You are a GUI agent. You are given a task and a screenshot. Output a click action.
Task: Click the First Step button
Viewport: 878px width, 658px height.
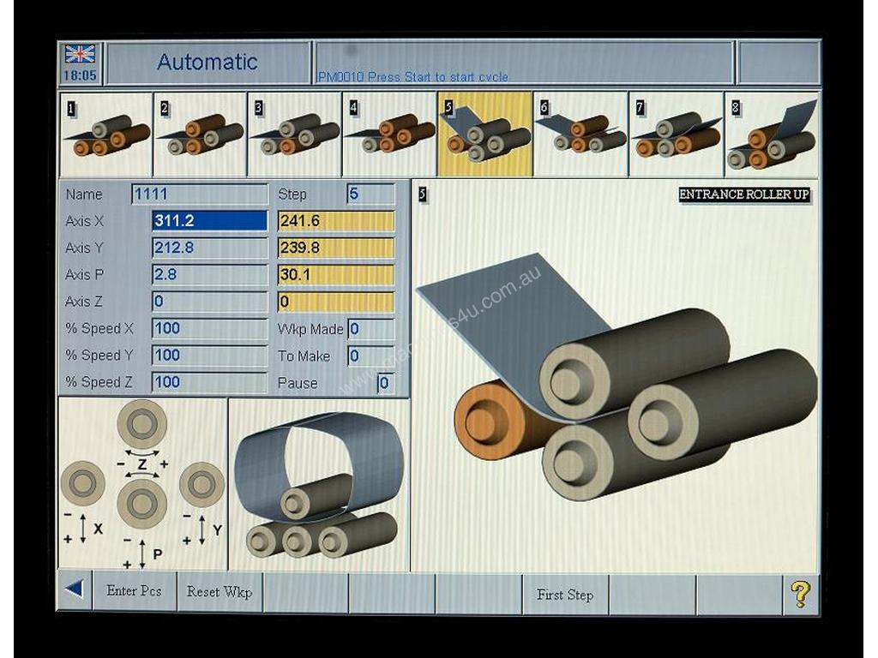point(565,595)
